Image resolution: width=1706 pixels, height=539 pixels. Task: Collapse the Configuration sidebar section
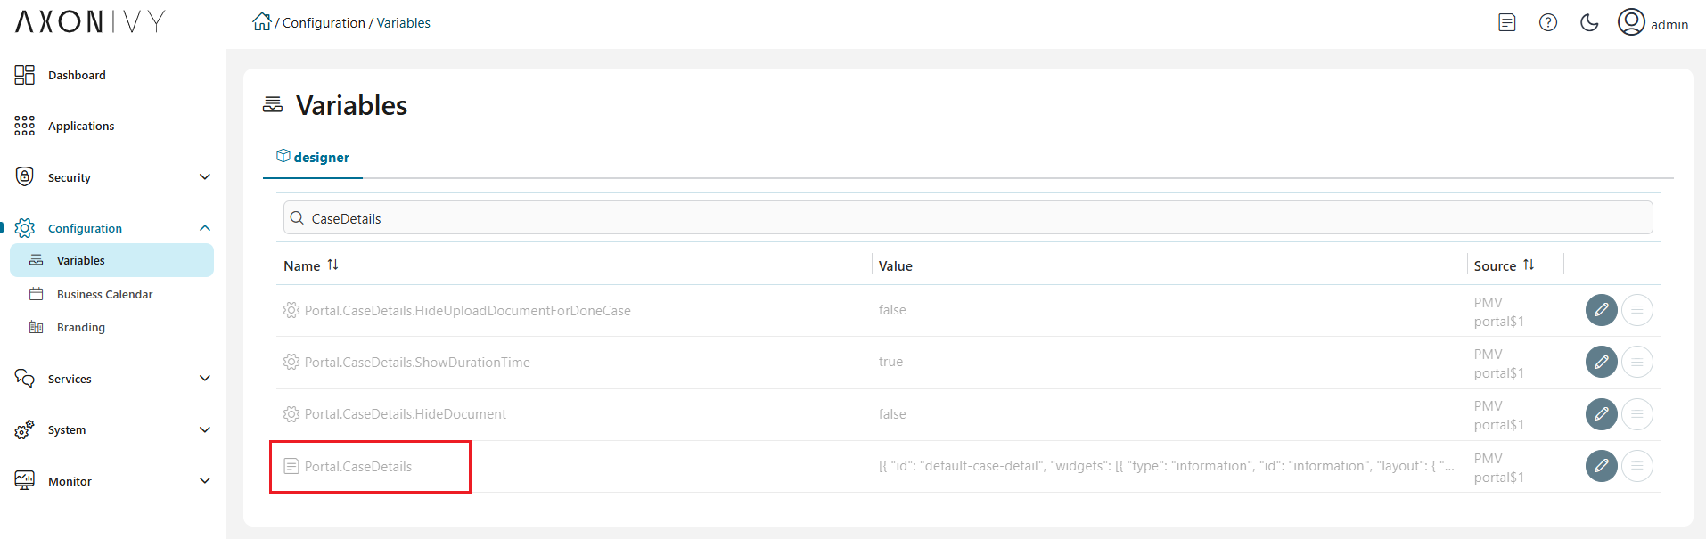click(x=204, y=228)
